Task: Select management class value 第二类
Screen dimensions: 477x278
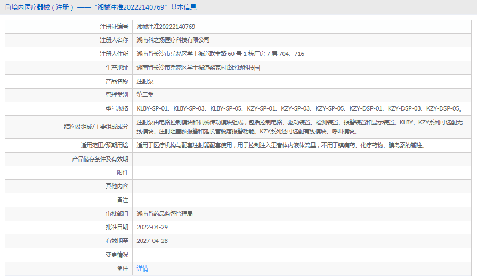Action: (145, 95)
